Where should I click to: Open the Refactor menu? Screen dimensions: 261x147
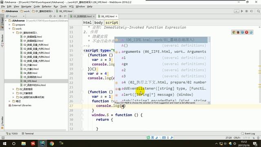pos(46,7)
